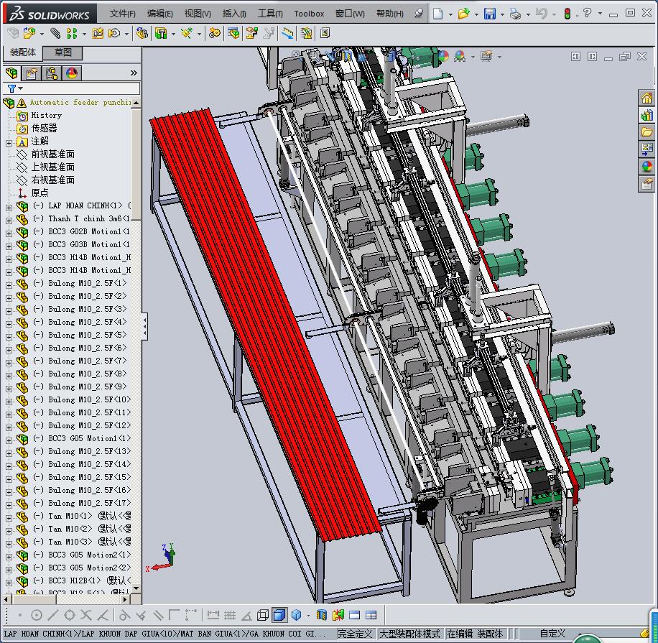
Task: Expand the LAP HOAN CHINH<1> tree node
Action: click(9, 206)
